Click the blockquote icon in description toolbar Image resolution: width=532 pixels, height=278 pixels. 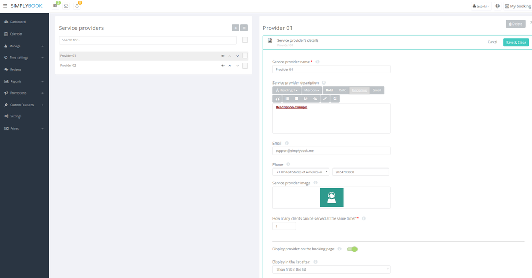click(x=277, y=99)
